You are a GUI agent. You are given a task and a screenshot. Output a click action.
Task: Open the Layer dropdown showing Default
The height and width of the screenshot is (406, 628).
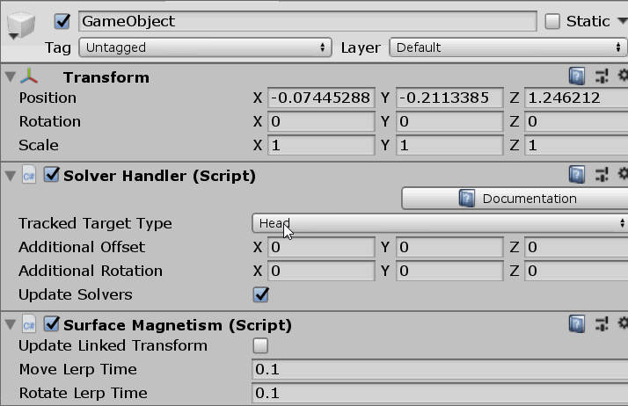(x=508, y=47)
